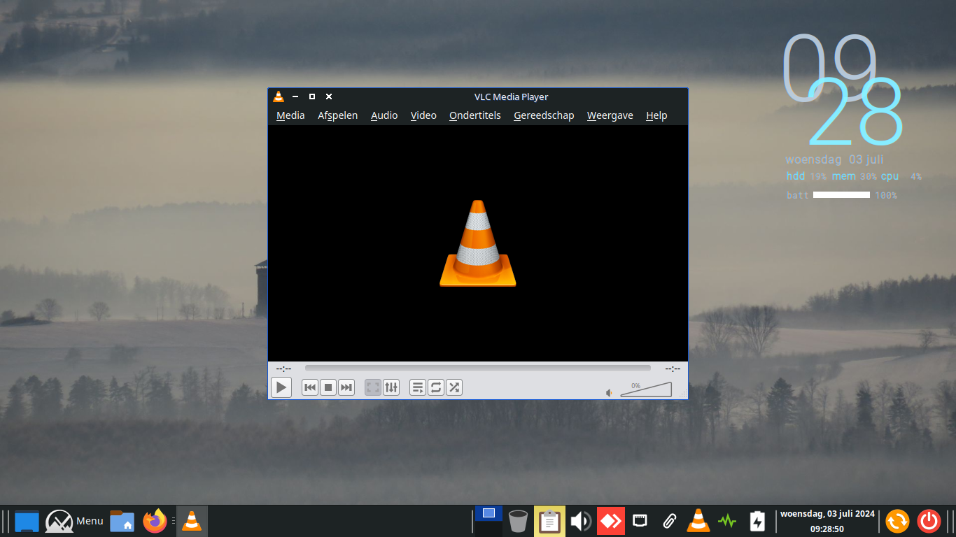Set volume on the volume slider
The height and width of the screenshot is (537, 956).
coord(646,390)
